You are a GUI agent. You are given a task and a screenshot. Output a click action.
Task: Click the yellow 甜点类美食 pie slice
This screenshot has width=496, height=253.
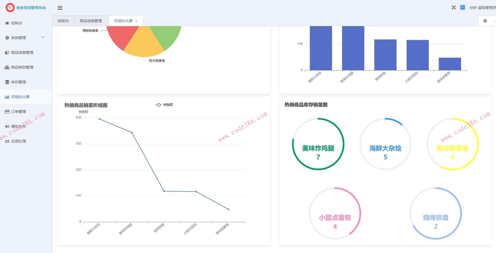coord(144,44)
